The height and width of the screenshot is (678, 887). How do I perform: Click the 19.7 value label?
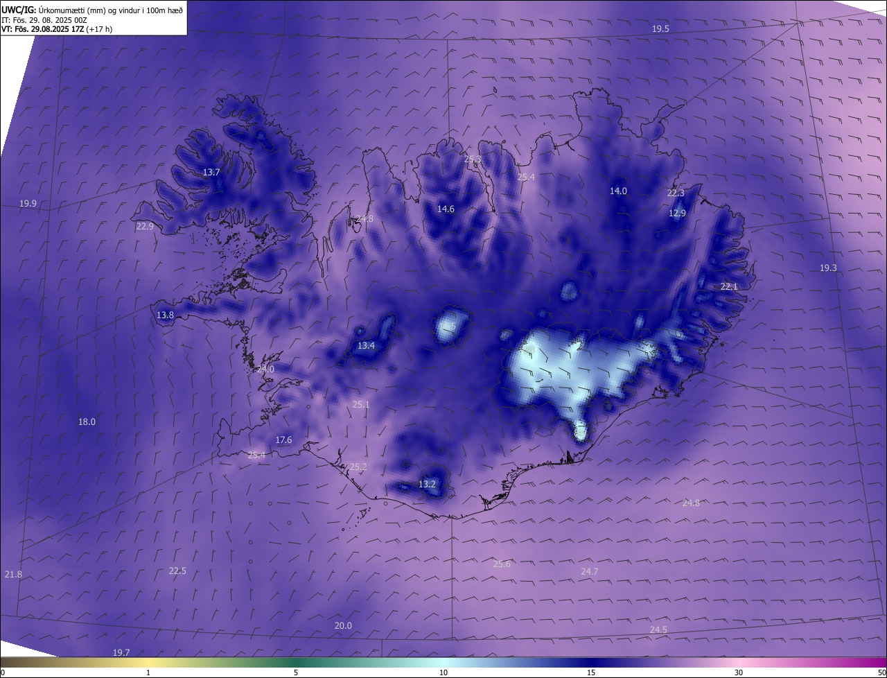[121, 652]
